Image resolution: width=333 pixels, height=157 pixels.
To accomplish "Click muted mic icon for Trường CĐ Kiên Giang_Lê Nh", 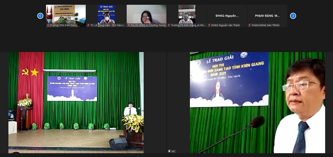I will point(169,25).
